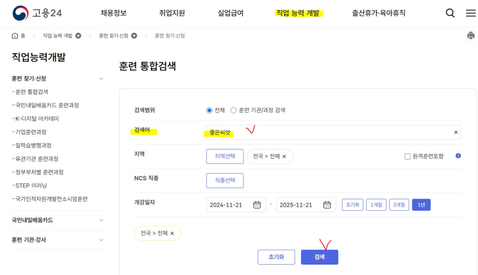Open the 채용정보 top menu
The width and height of the screenshot is (478, 275).
114,13
